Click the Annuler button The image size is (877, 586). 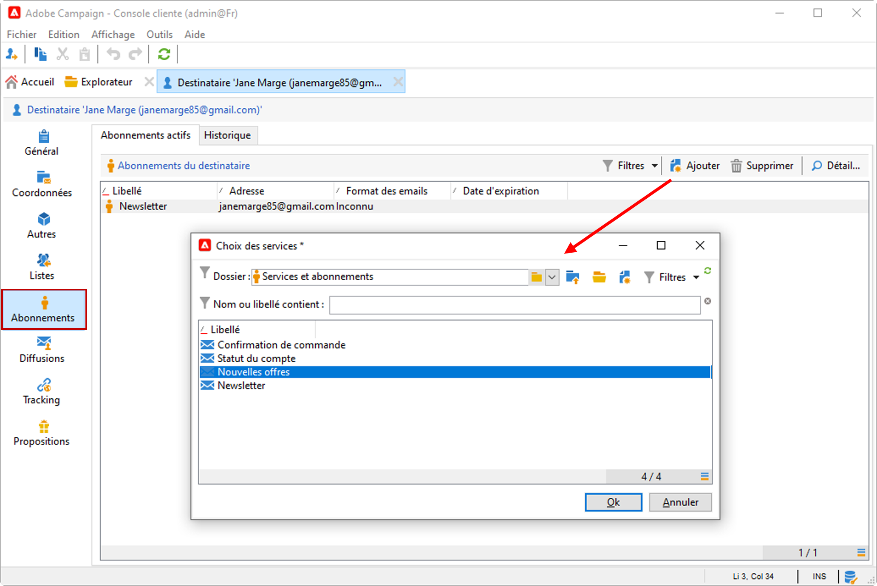click(680, 502)
